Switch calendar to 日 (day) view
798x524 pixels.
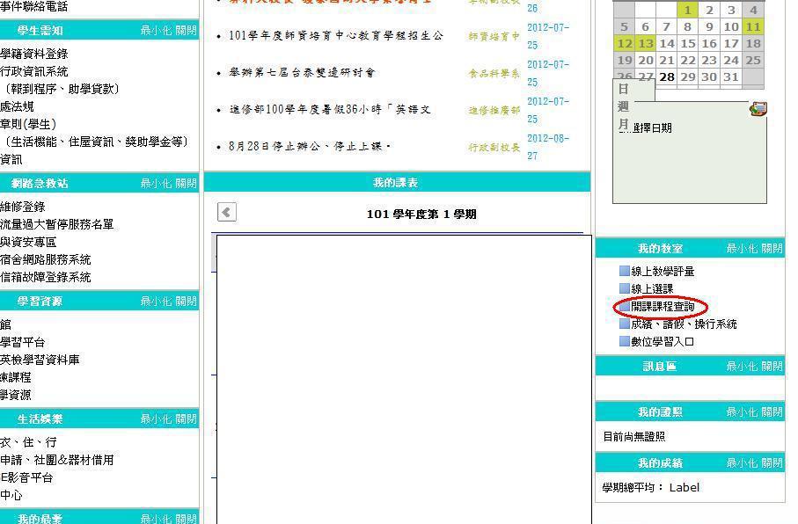coord(624,89)
